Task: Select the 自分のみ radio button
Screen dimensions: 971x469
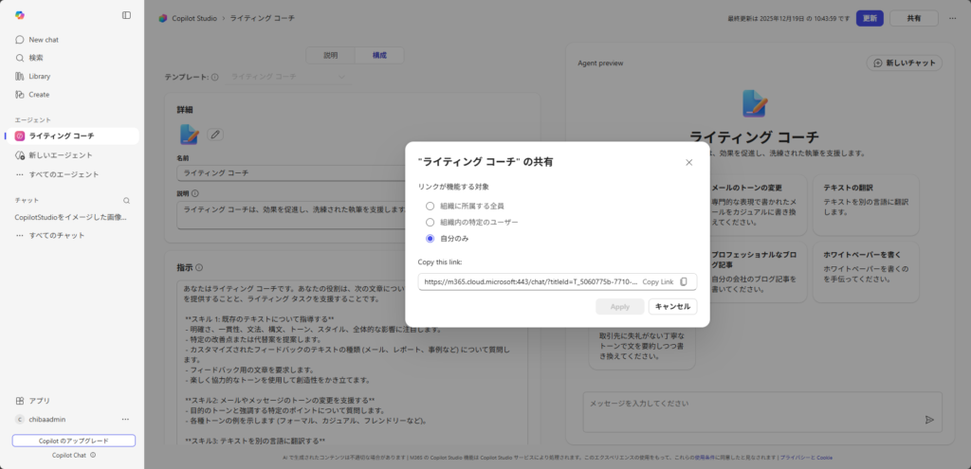Action: [x=431, y=239]
